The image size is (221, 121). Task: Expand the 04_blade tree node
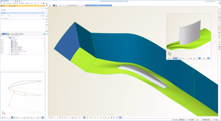[10, 45]
